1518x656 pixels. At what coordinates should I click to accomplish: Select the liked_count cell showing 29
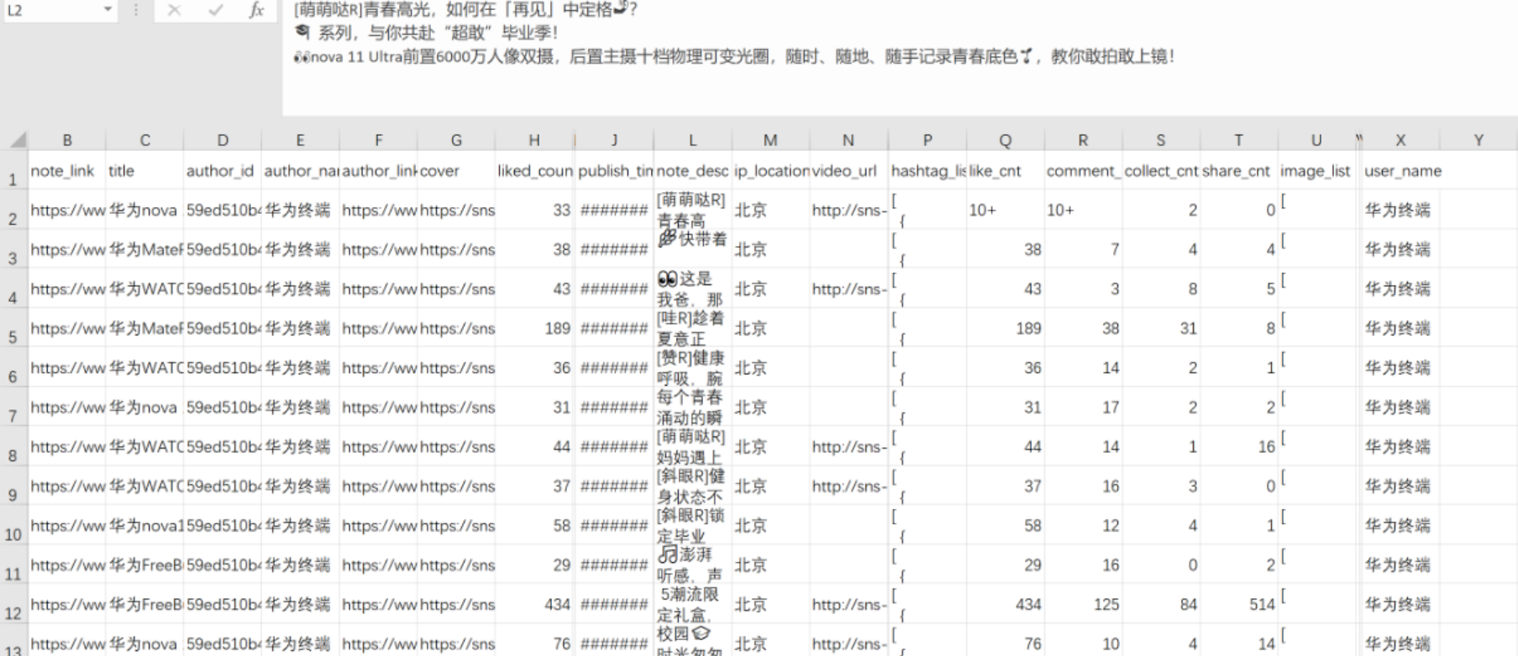tap(534, 565)
